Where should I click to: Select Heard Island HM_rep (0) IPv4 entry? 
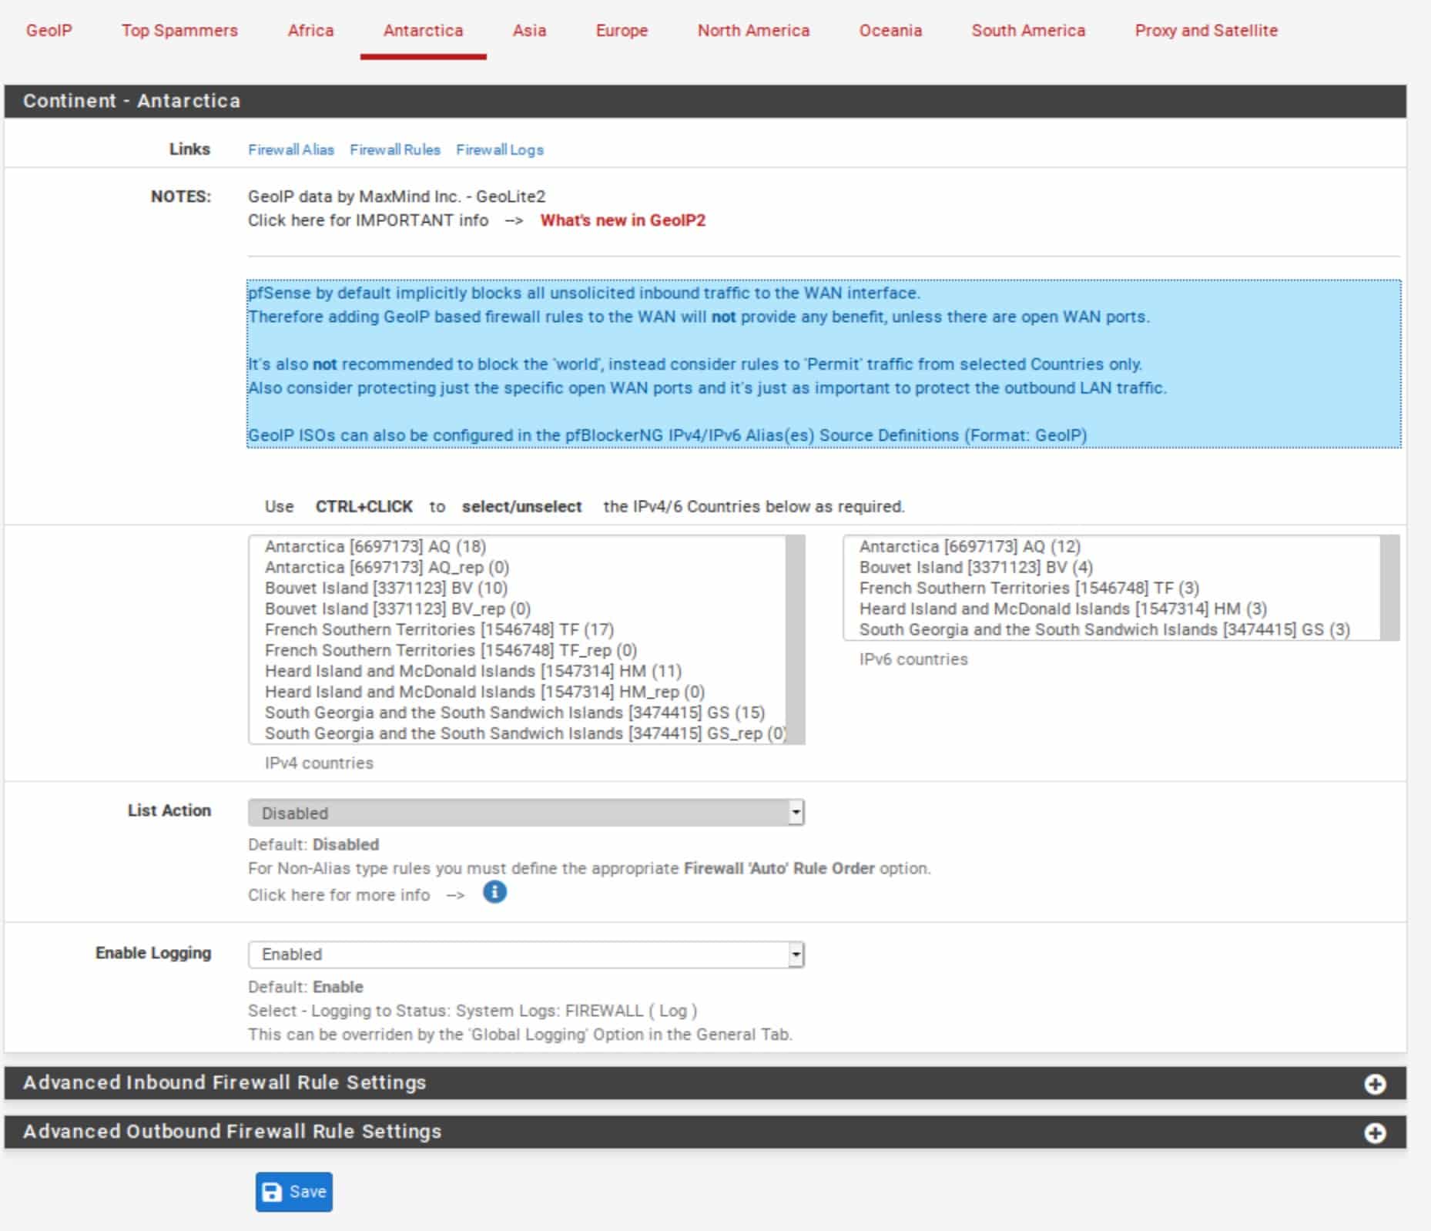tap(518, 692)
